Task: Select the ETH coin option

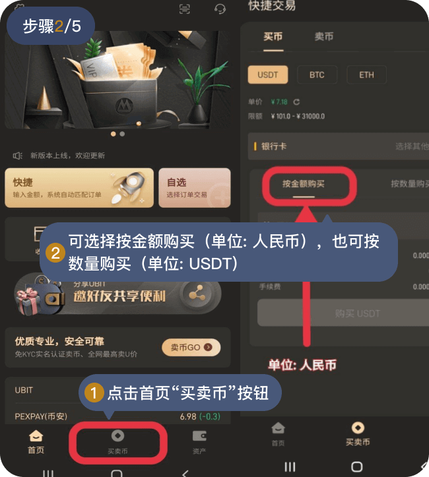Action: pyautogui.click(x=366, y=75)
